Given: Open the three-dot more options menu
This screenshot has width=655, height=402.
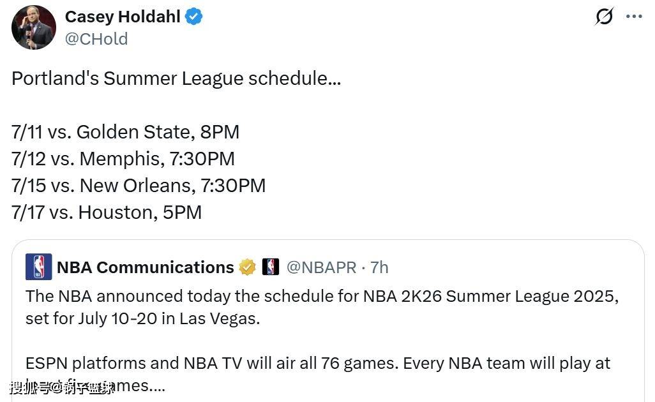Looking at the screenshot, I should point(634,17).
